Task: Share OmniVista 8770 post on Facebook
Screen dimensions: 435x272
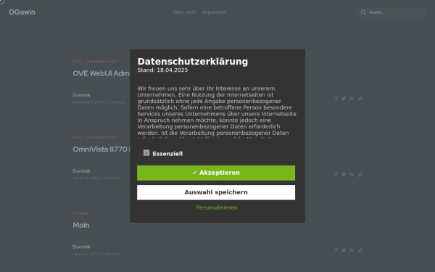Action: click(x=336, y=174)
